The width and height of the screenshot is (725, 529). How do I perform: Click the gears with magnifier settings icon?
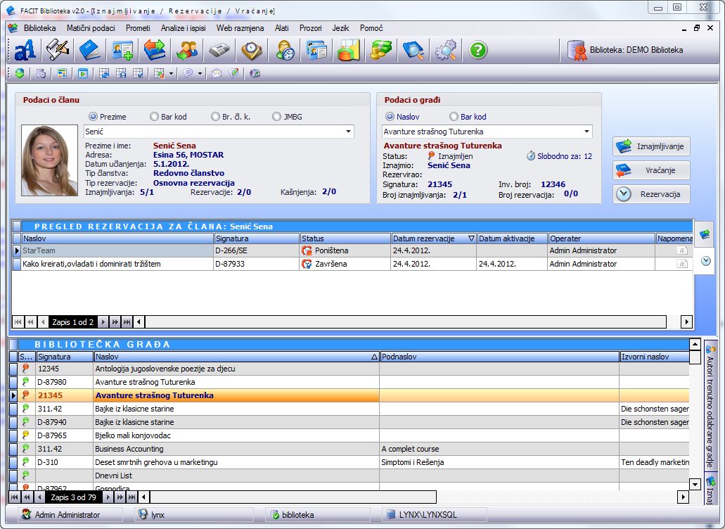(446, 51)
